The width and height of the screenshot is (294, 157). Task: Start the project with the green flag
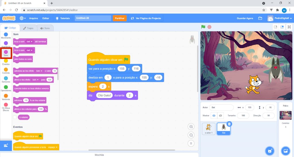tap(203, 27)
